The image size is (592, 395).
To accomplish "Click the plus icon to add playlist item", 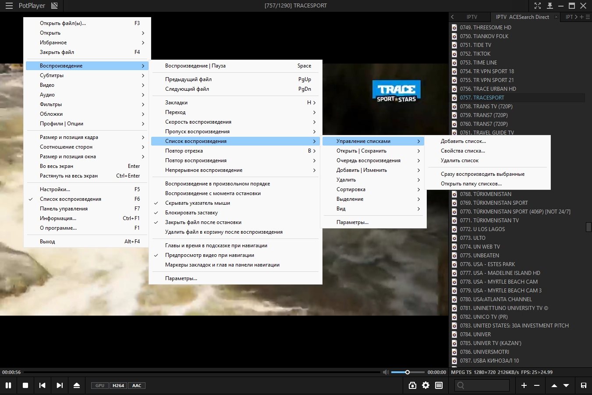I will [524, 385].
